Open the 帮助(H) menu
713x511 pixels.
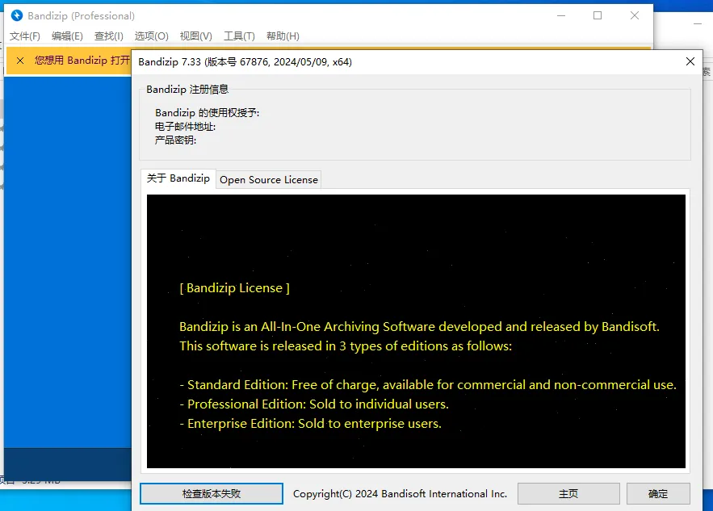coord(282,36)
